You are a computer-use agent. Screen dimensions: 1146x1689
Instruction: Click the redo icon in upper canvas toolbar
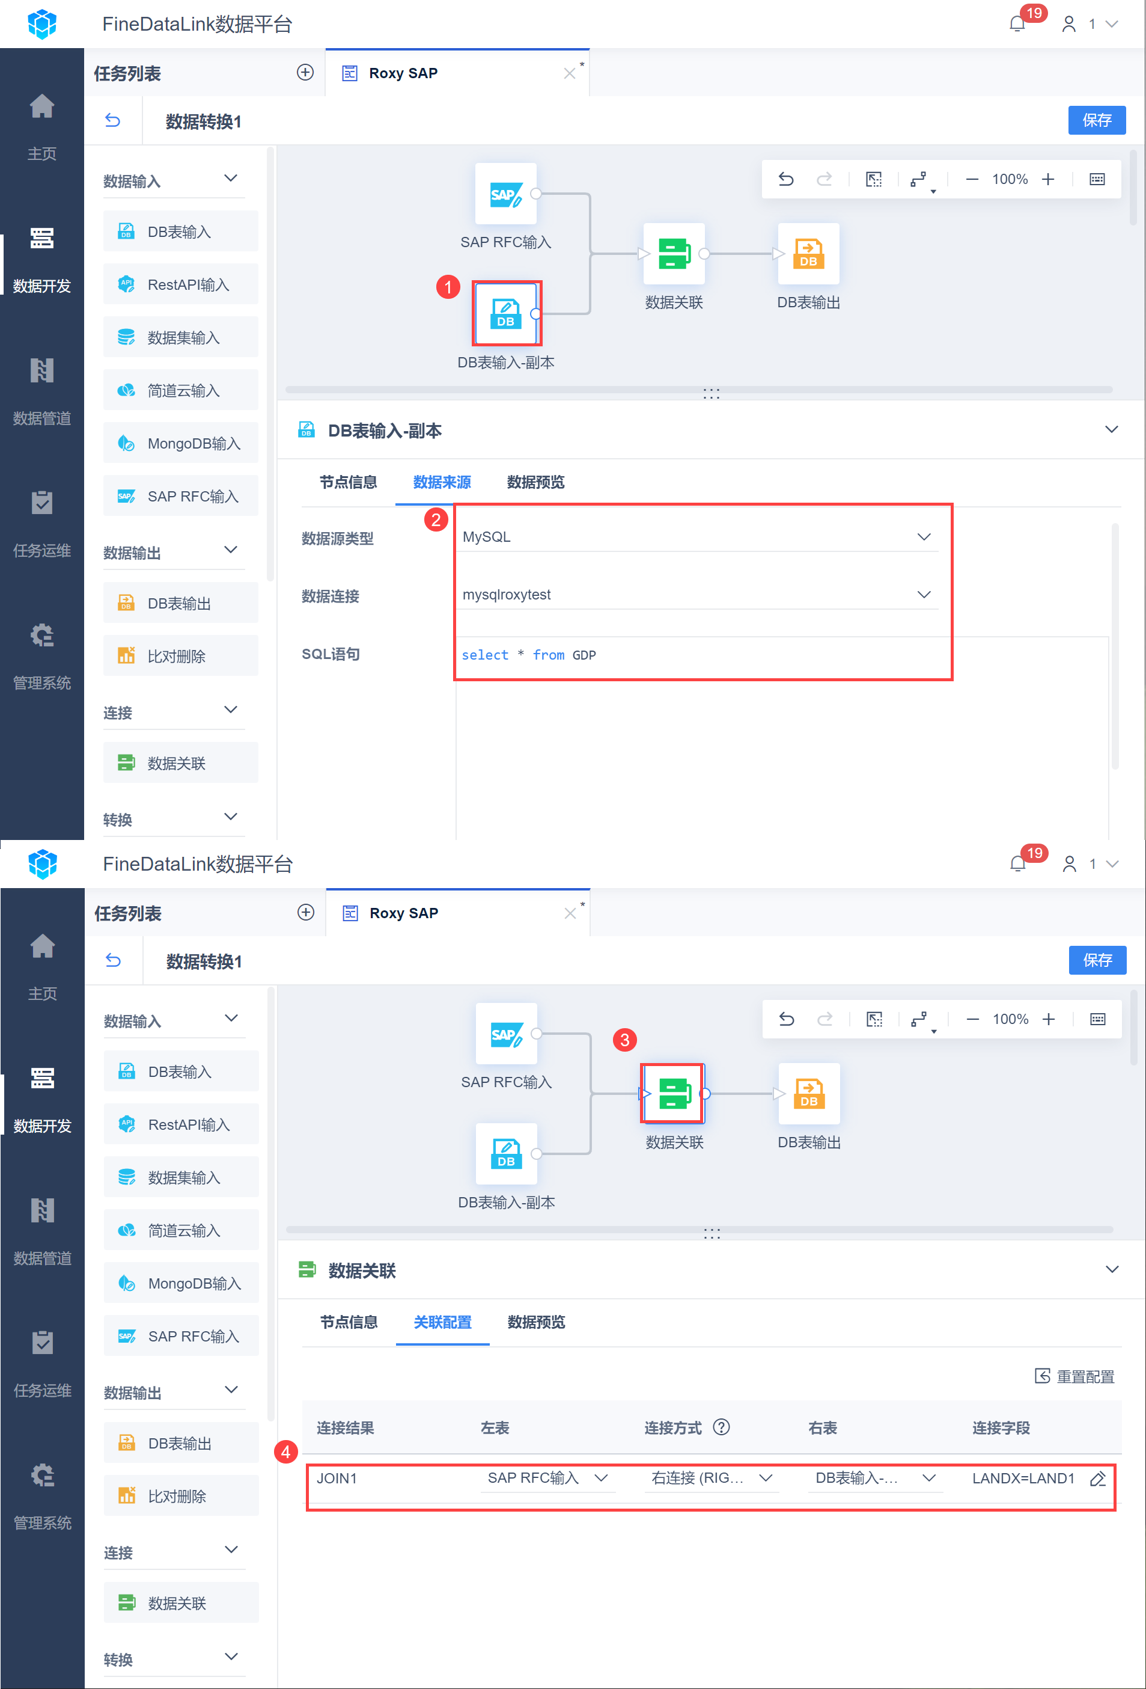click(823, 179)
